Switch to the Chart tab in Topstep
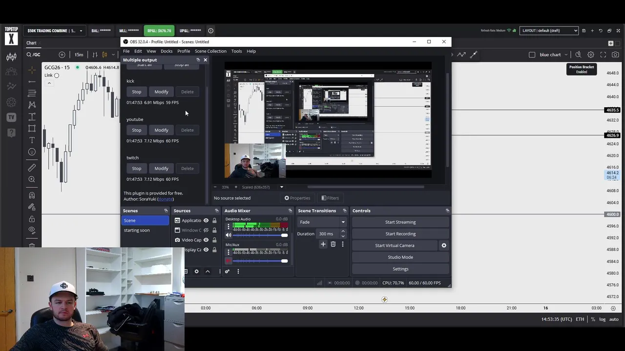The width and height of the screenshot is (625, 351). tap(31, 43)
